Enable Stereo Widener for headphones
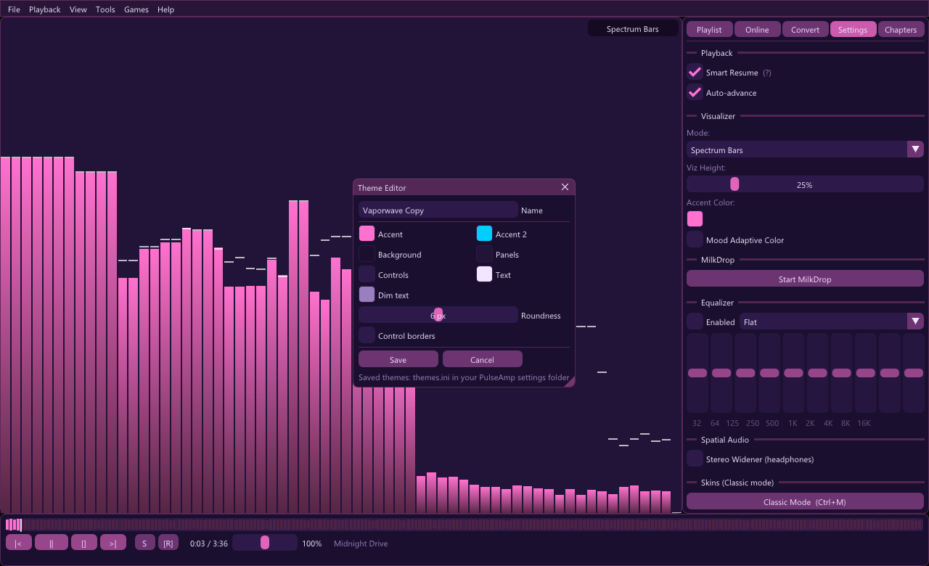The width and height of the screenshot is (929, 566). point(695,459)
